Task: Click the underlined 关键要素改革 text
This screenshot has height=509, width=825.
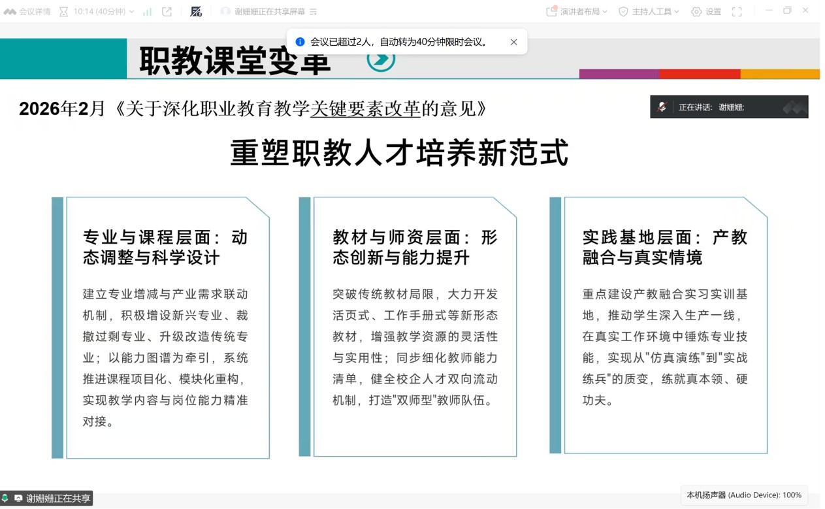Action: point(365,108)
